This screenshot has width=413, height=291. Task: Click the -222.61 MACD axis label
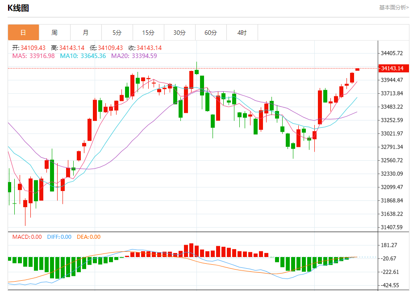[390, 272]
